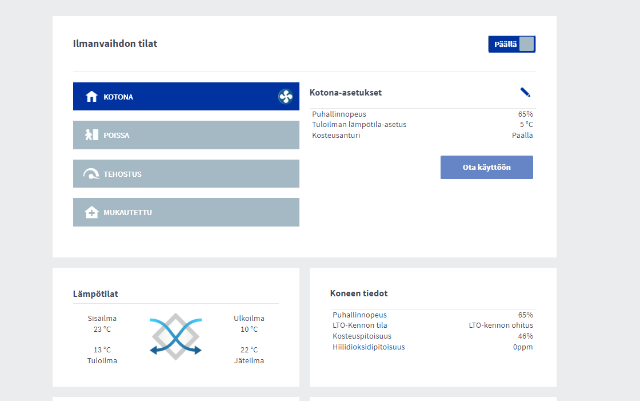Click the LTO-kennon ohitus status value

pos(501,325)
